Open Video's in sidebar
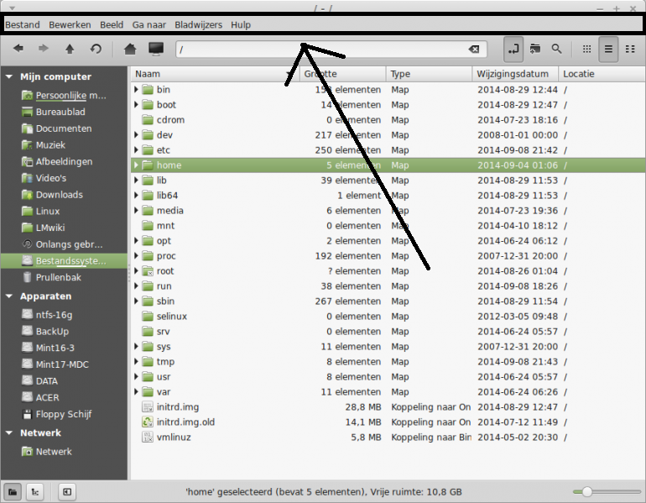The image size is (646, 503). (x=44, y=178)
